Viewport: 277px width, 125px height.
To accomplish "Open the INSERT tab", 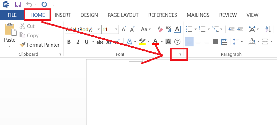I will click(x=62, y=15).
